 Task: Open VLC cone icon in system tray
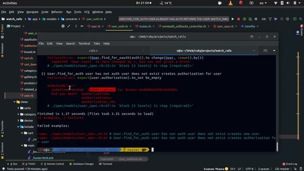230,3
